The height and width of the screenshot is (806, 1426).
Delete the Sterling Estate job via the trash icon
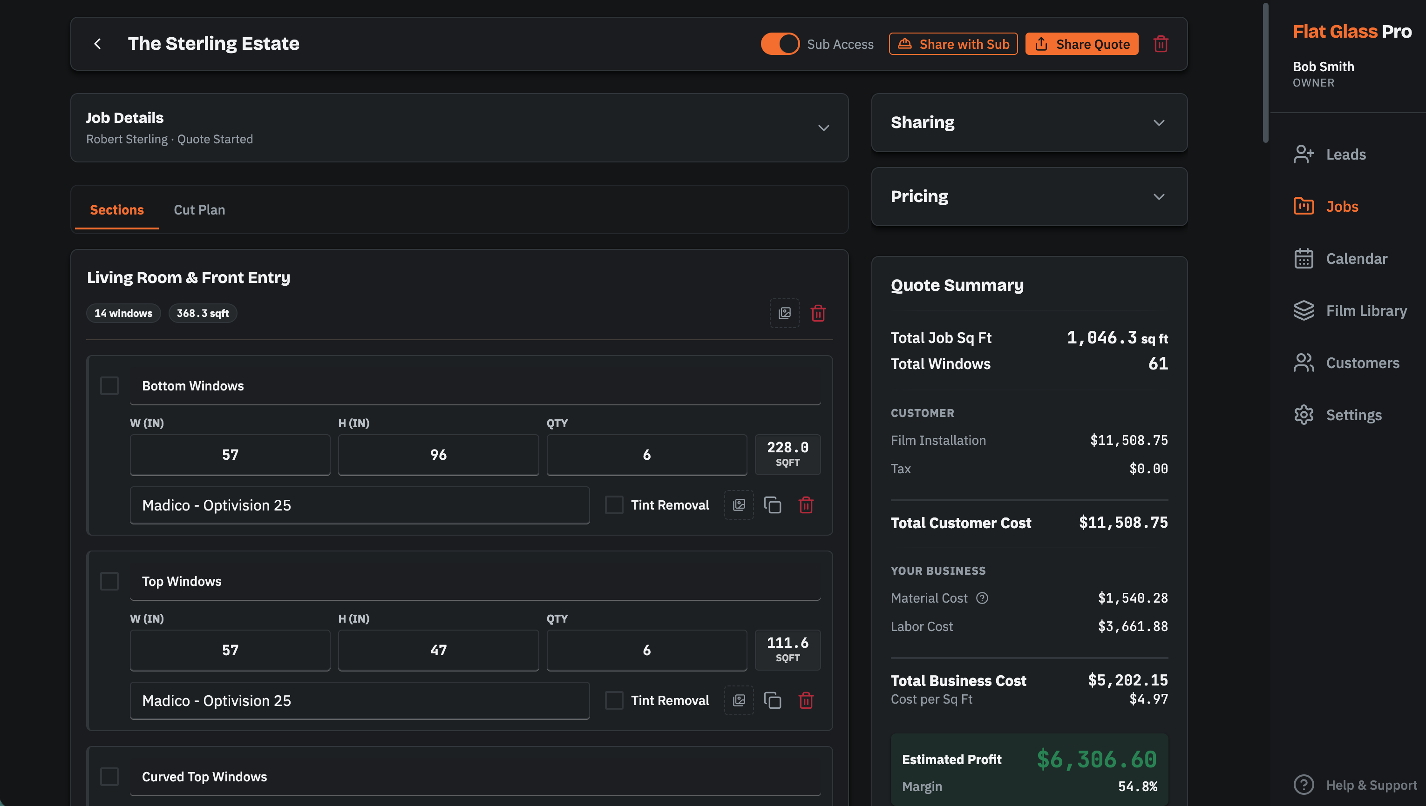tap(1161, 44)
